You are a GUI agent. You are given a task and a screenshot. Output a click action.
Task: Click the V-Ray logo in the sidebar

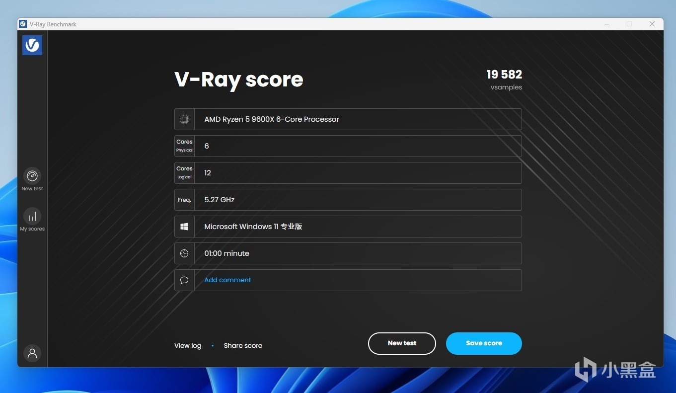32,45
